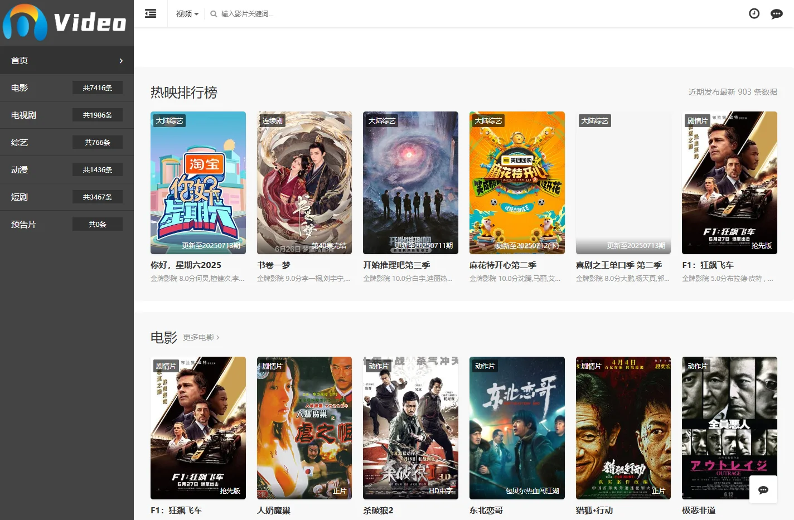This screenshot has height=520, width=794.
Task: Open the F1：狂飙飞车 poster in 热映排行榜
Action: pyautogui.click(x=729, y=183)
